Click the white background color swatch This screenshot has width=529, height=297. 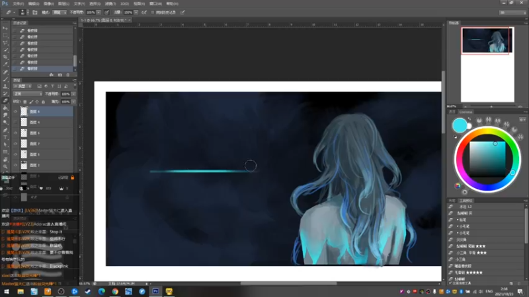469,126
